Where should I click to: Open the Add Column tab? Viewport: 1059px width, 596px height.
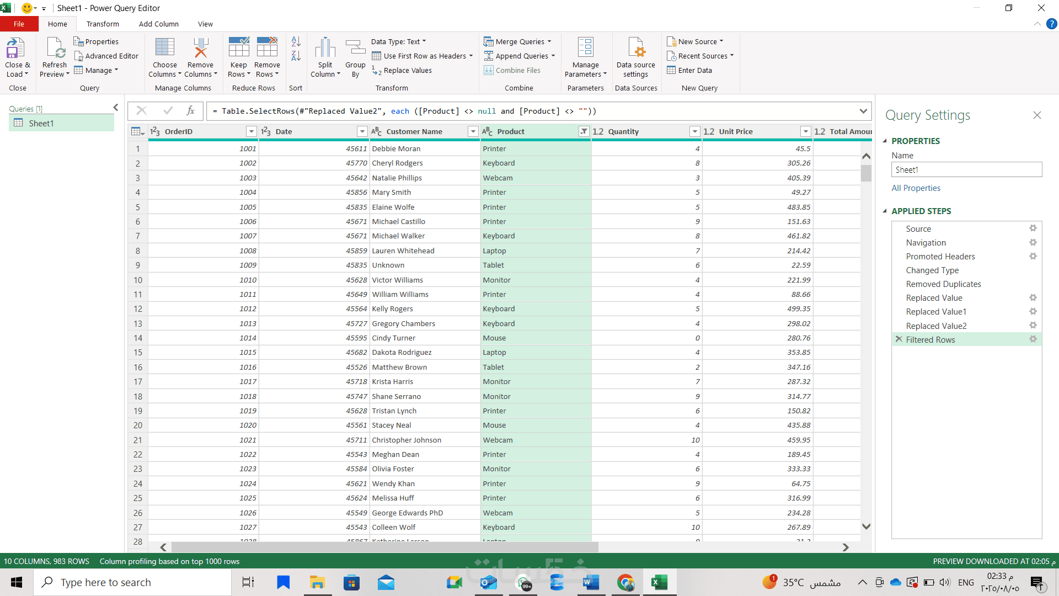(158, 24)
